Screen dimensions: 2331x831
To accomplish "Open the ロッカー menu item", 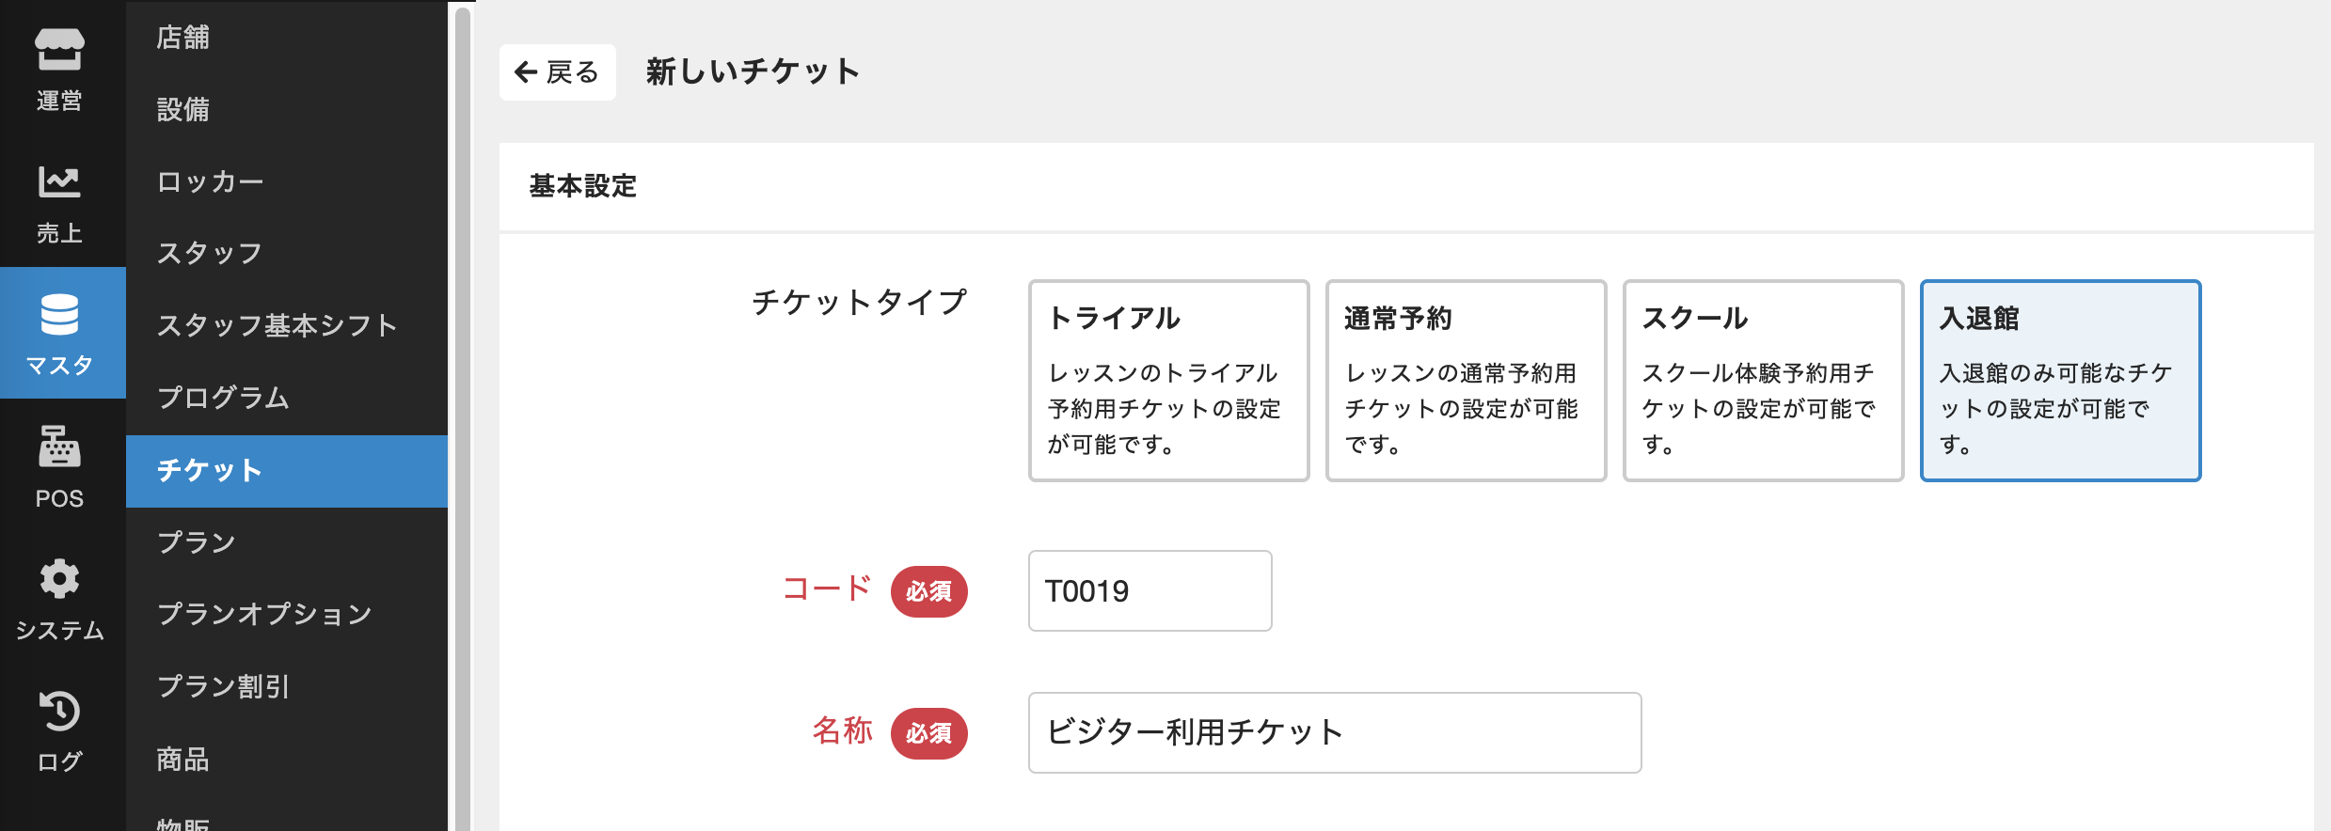I will (210, 181).
